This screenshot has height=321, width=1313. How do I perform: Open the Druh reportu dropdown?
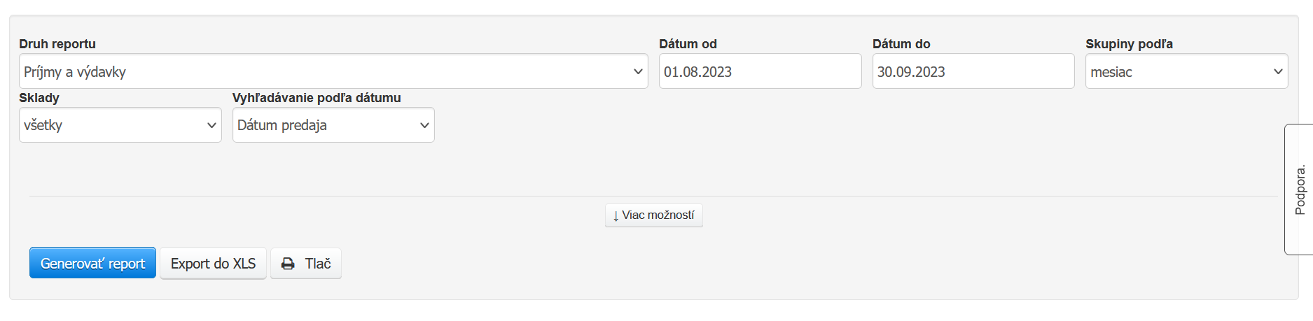333,71
